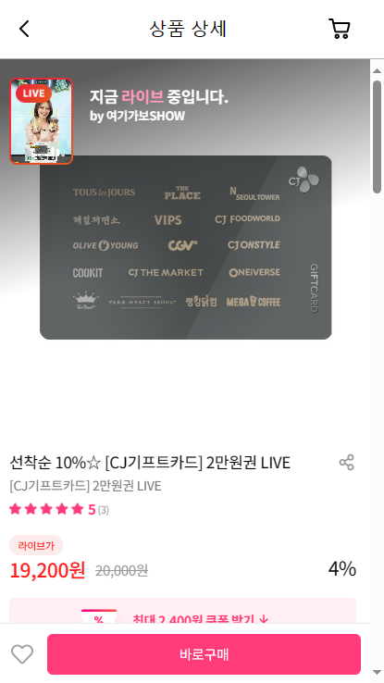Image resolution: width=384 pixels, height=683 pixels.
Task: Click the 상품 상세 page header
Action: tap(188, 30)
